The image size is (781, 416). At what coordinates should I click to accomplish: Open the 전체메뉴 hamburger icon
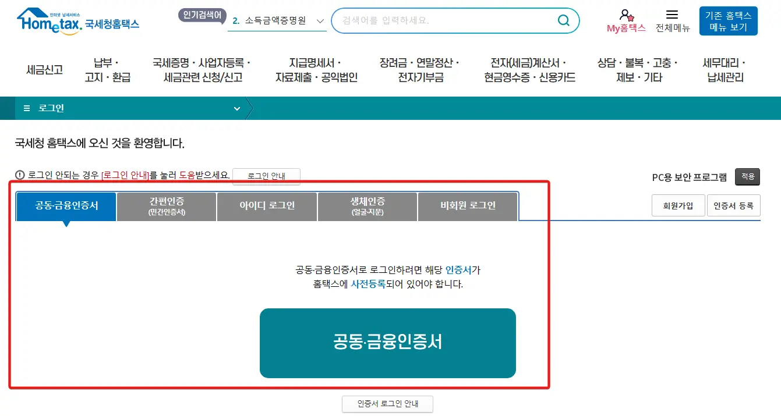click(x=672, y=14)
